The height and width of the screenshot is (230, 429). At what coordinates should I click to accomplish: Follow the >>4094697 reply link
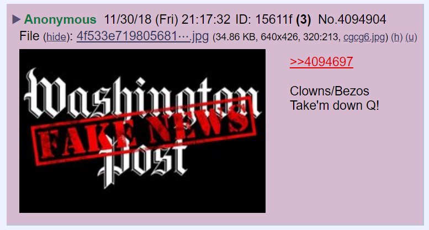[x=321, y=62]
